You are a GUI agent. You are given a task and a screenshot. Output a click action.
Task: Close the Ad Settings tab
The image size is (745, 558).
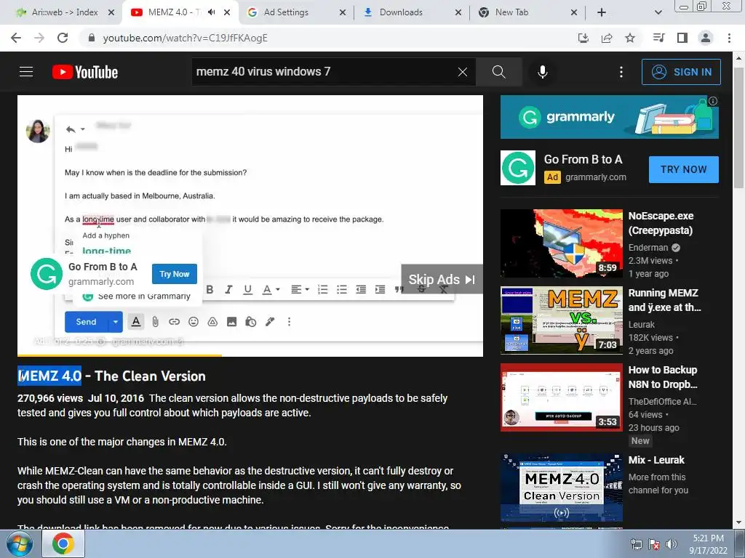tap(343, 12)
